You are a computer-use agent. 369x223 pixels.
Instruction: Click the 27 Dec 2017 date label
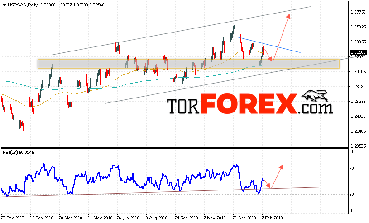(13, 218)
